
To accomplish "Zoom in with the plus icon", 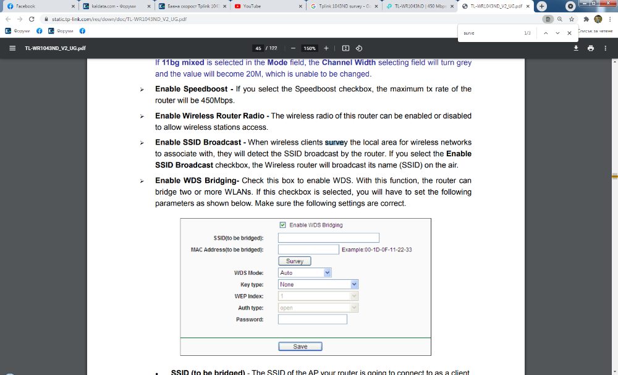I will click(x=326, y=48).
